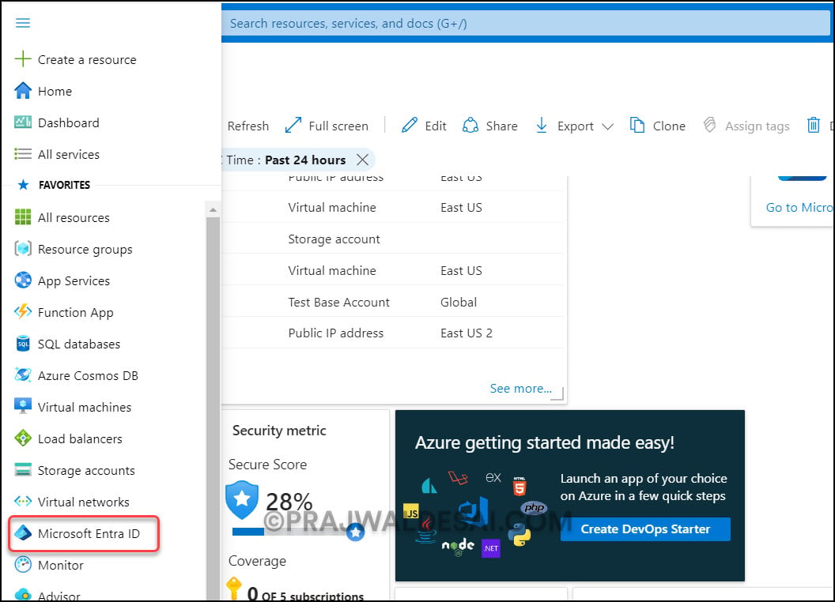Screen dimensions: 835x602
Task: Click the Favorites star icon
Action: 24,185
